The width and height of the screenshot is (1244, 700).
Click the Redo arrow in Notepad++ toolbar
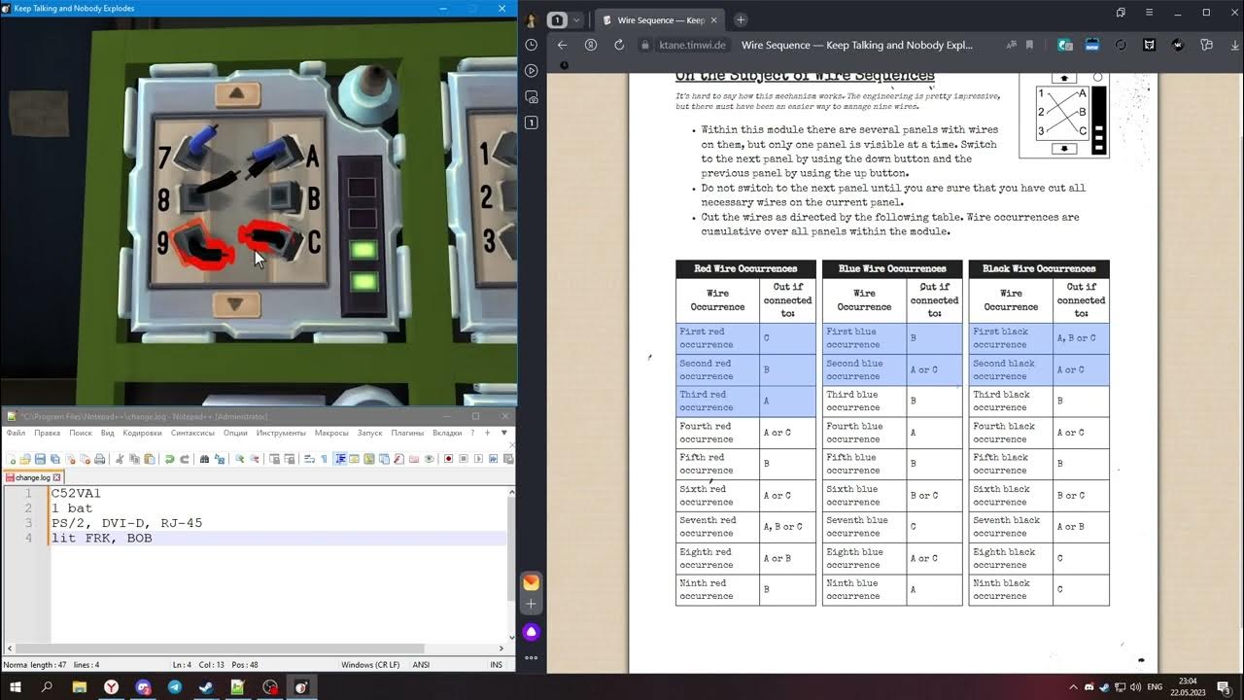click(185, 459)
